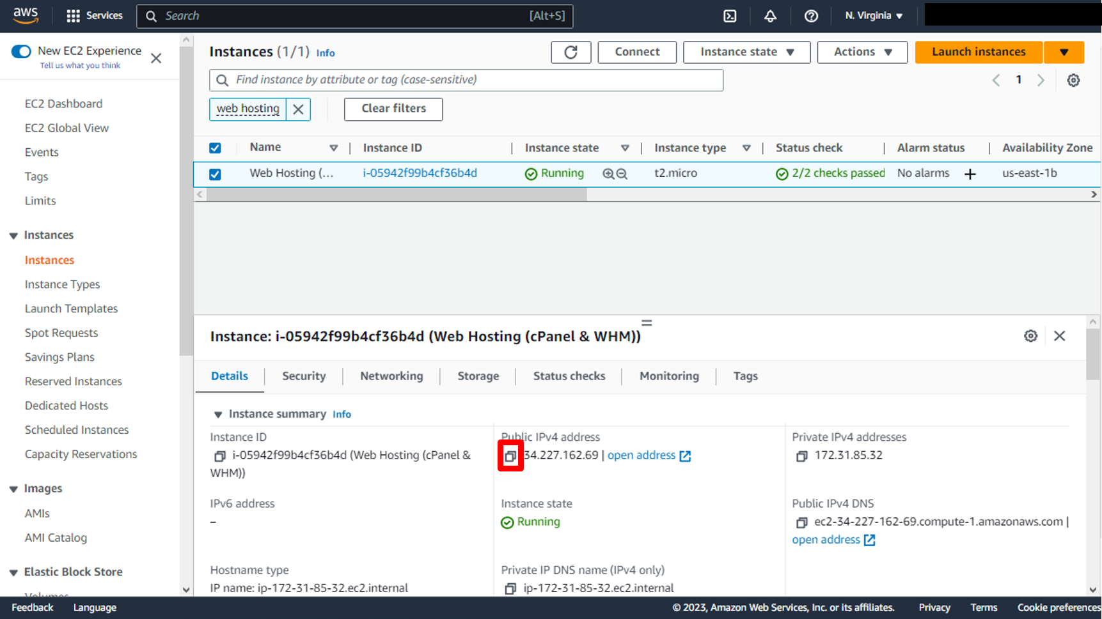
Task: Zoom out filter on Running state
Action: coord(622,174)
